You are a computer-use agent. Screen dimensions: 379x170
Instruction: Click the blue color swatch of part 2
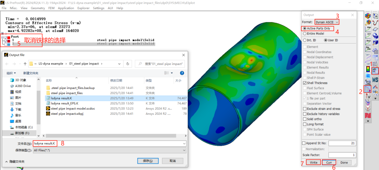pos(9,44)
